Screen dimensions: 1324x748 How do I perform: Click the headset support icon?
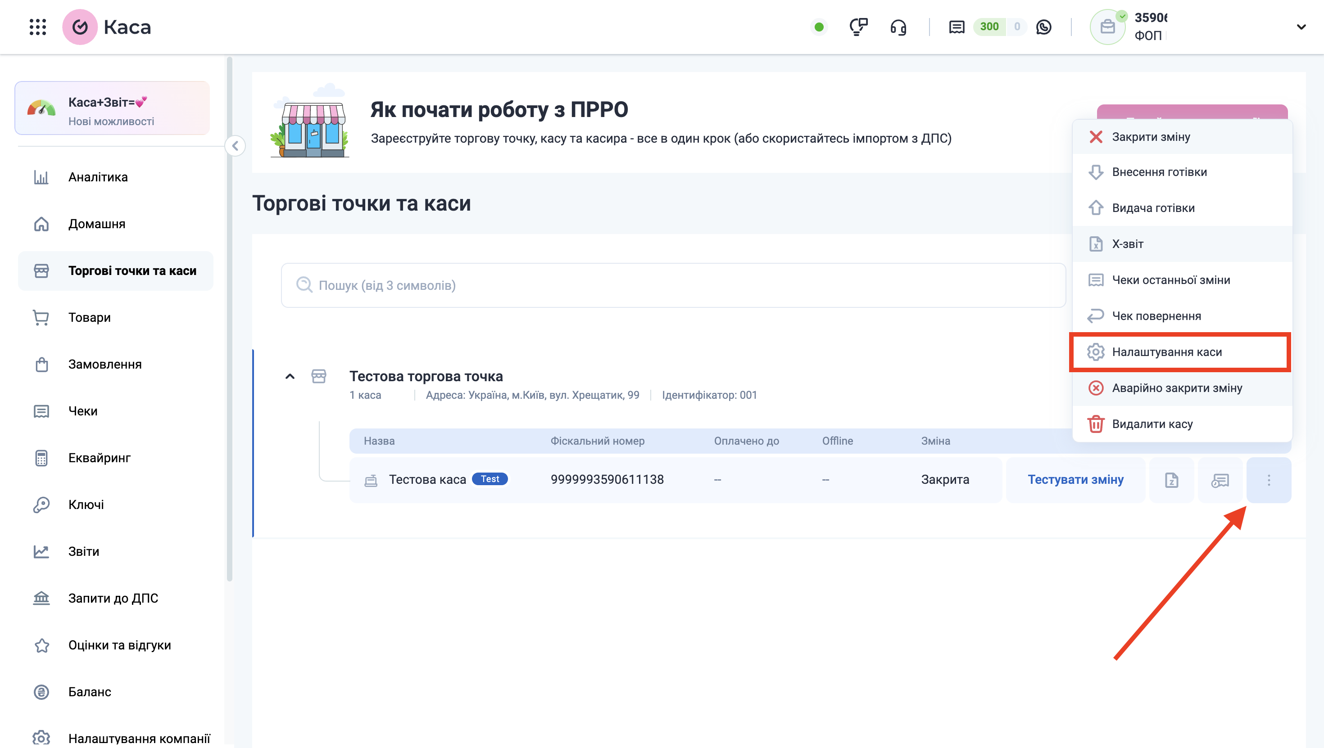point(898,27)
